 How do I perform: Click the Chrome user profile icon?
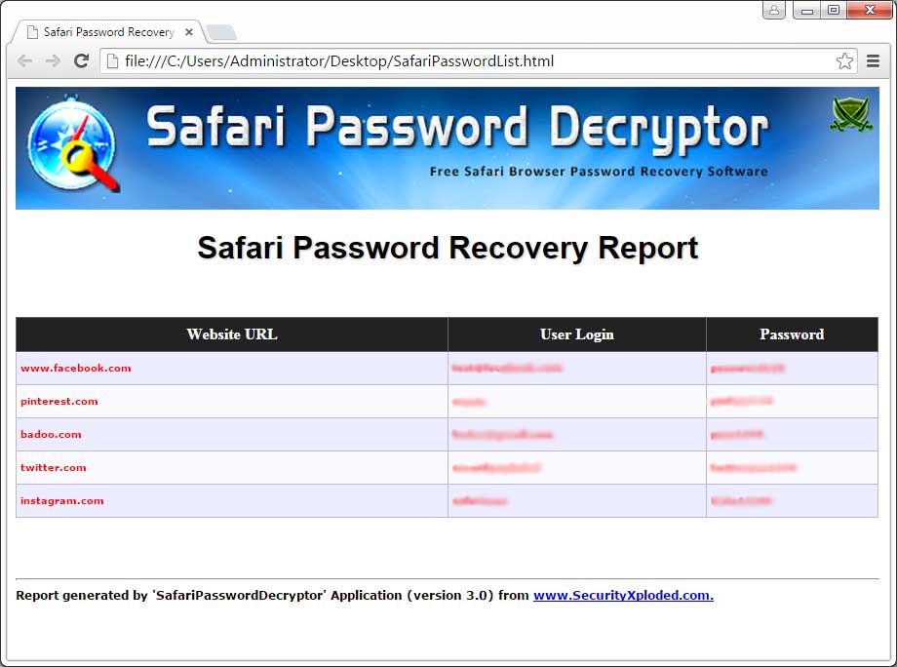[774, 10]
